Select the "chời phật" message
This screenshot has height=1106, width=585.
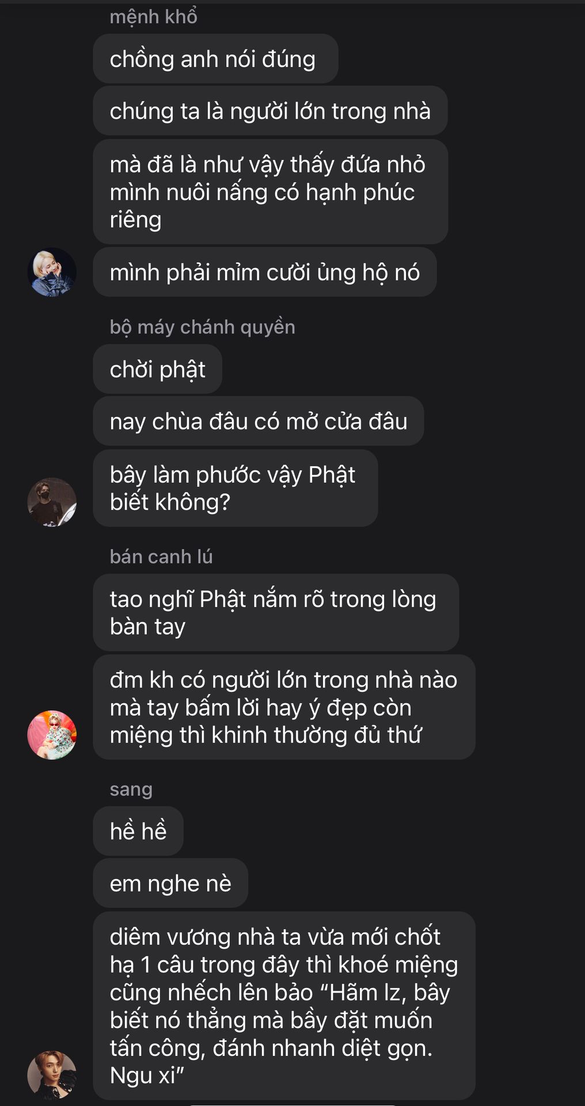(158, 369)
